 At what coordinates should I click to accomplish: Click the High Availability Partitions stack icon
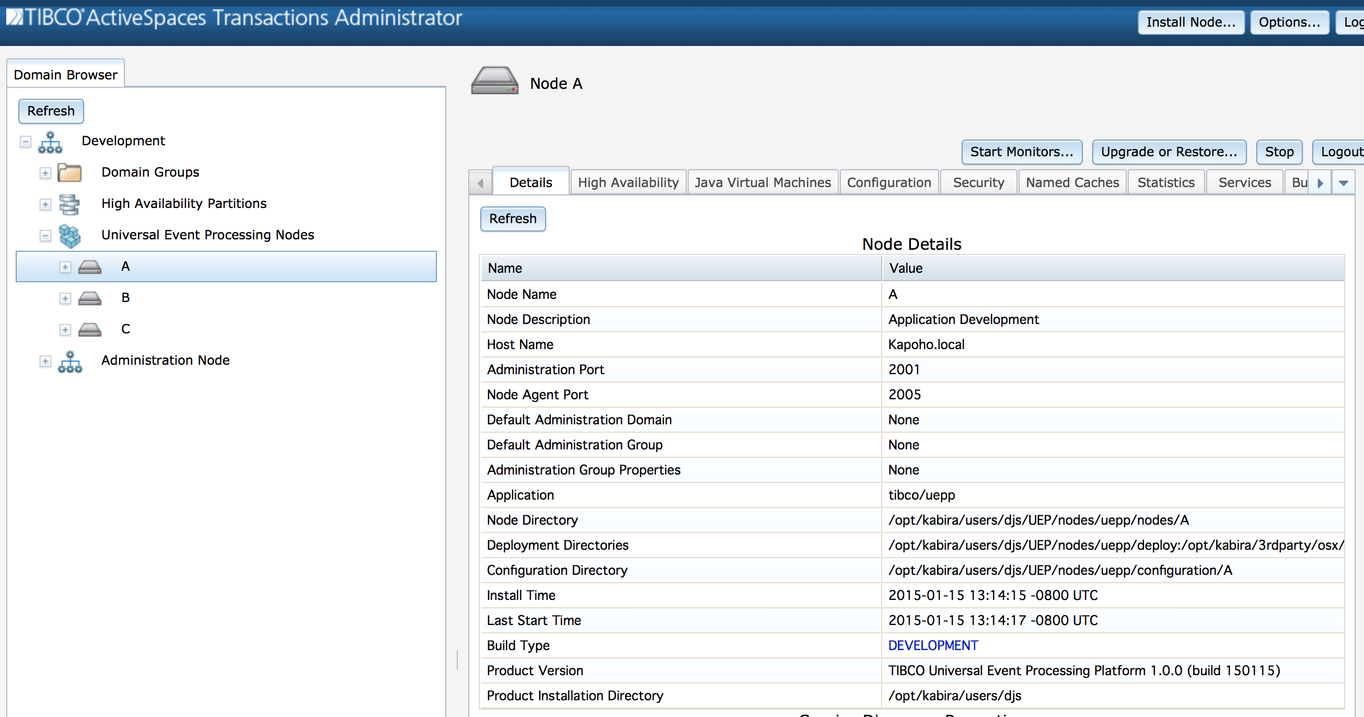(70, 204)
